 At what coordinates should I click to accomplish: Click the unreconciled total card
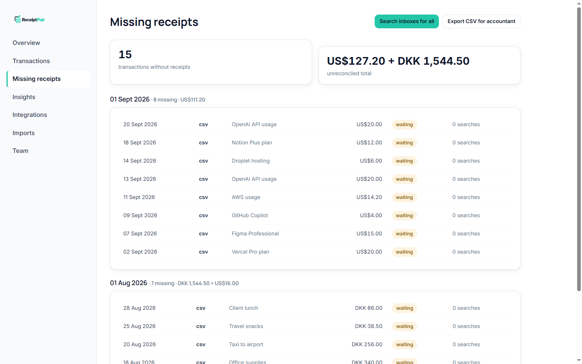coord(420,65)
